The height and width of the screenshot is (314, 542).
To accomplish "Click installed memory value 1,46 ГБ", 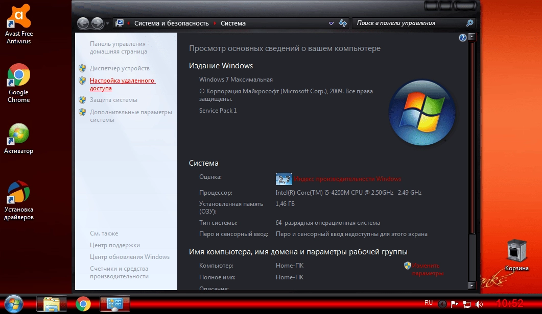I will tap(285, 204).
